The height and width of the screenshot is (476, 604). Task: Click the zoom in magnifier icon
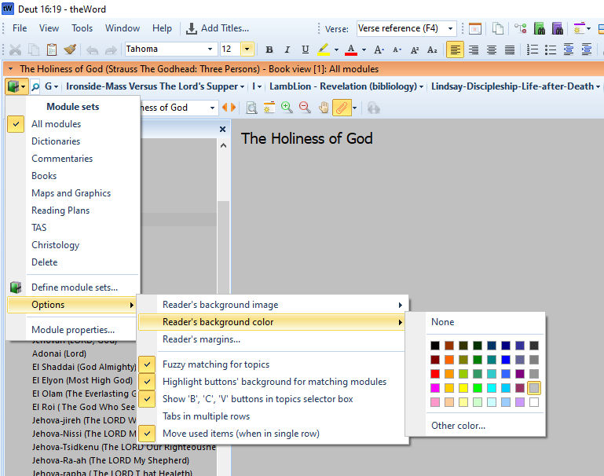point(287,108)
